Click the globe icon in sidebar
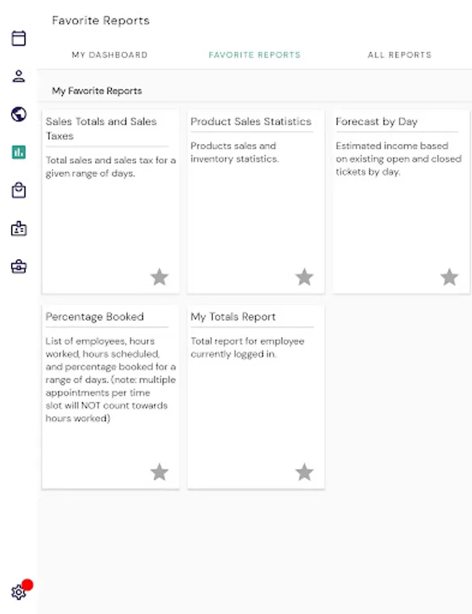 pyautogui.click(x=18, y=115)
